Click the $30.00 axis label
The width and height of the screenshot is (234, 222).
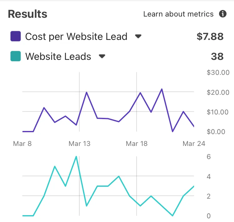click(218, 72)
